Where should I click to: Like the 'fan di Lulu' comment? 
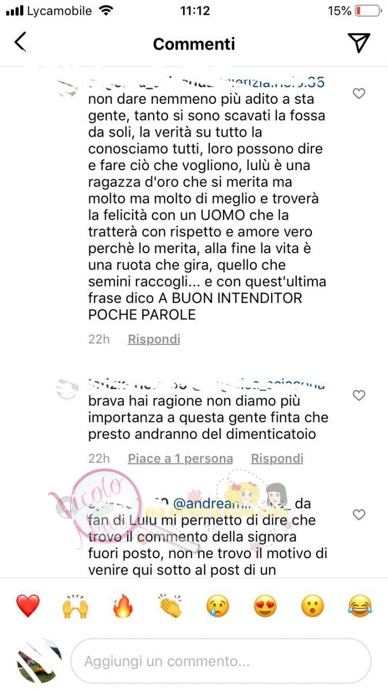[359, 514]
